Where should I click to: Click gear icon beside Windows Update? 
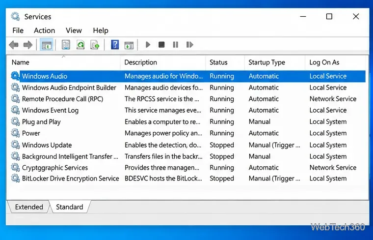[x=15, y=145]
